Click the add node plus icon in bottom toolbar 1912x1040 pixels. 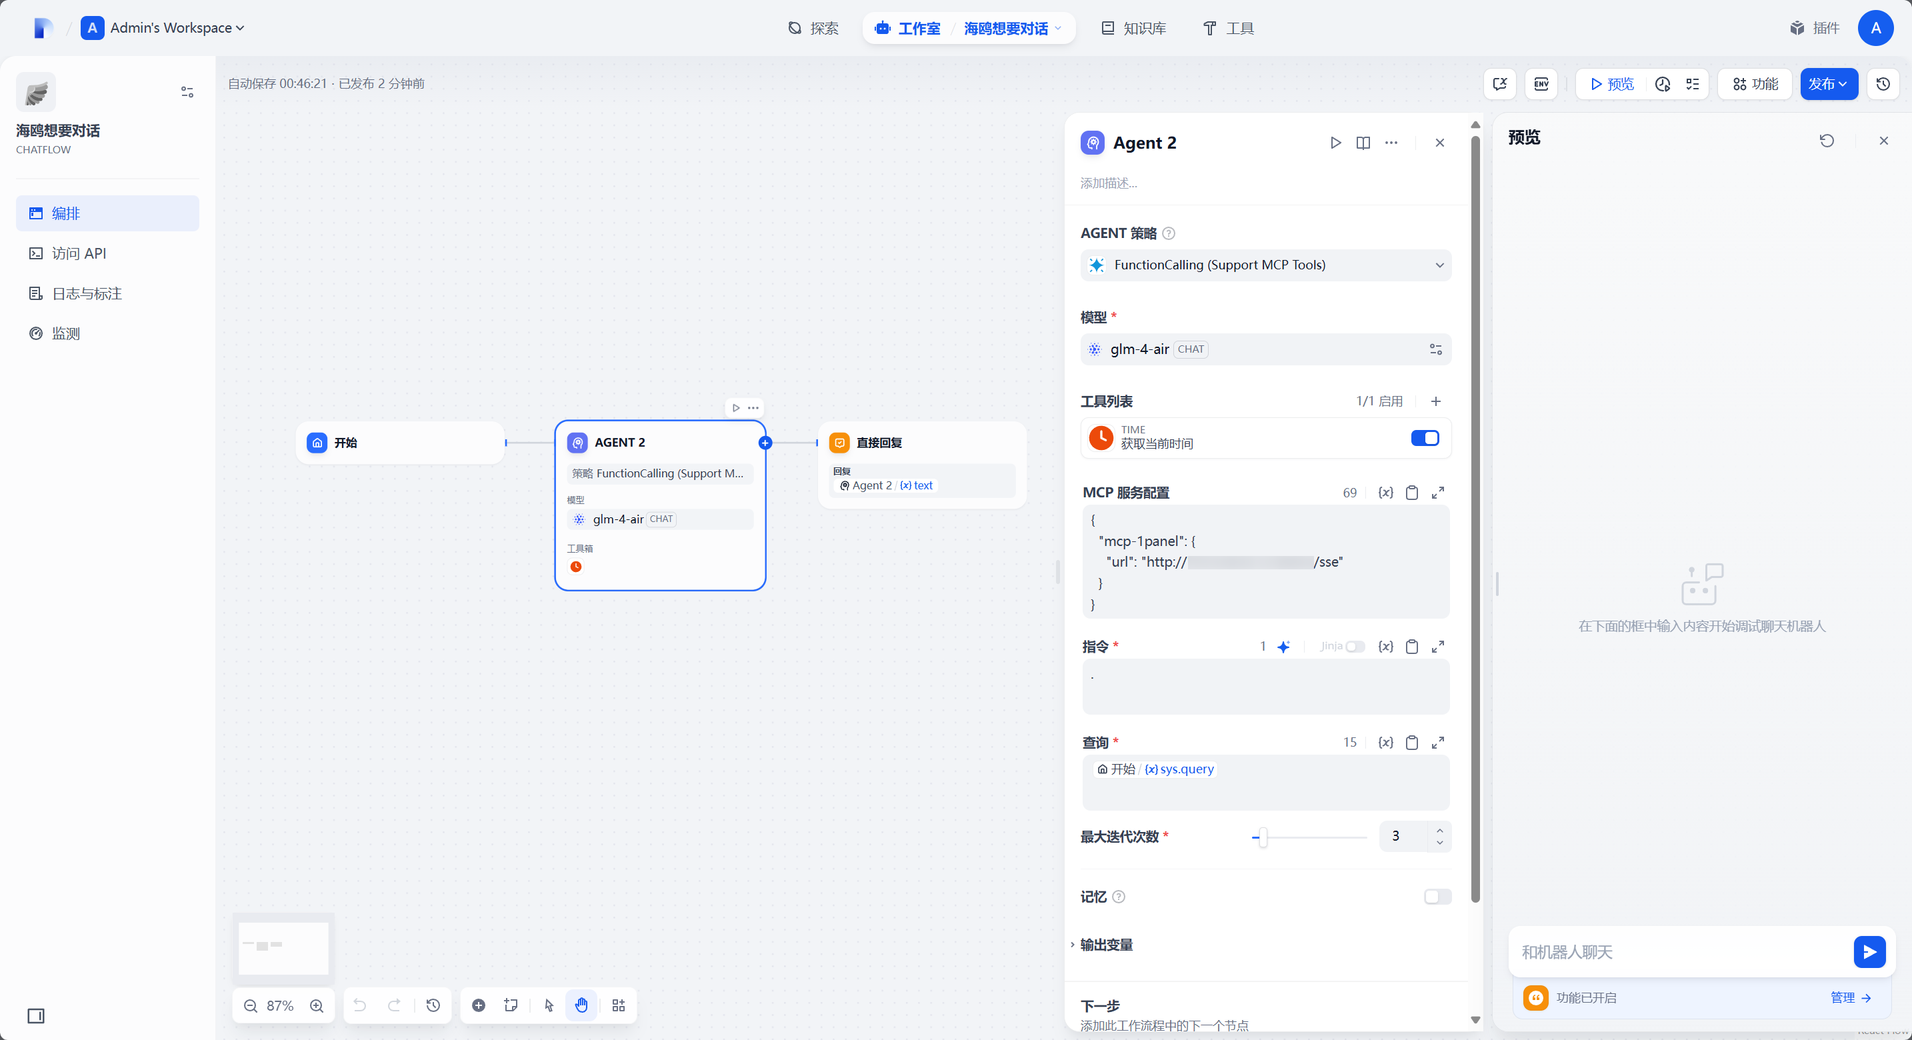point(479,1005)
